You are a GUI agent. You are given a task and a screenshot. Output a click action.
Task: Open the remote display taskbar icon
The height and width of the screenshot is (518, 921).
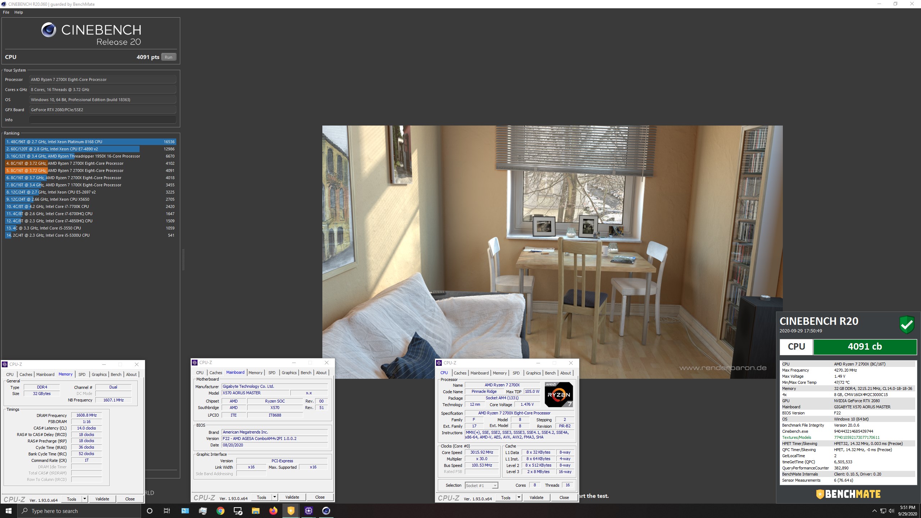[x=238, y=511]
